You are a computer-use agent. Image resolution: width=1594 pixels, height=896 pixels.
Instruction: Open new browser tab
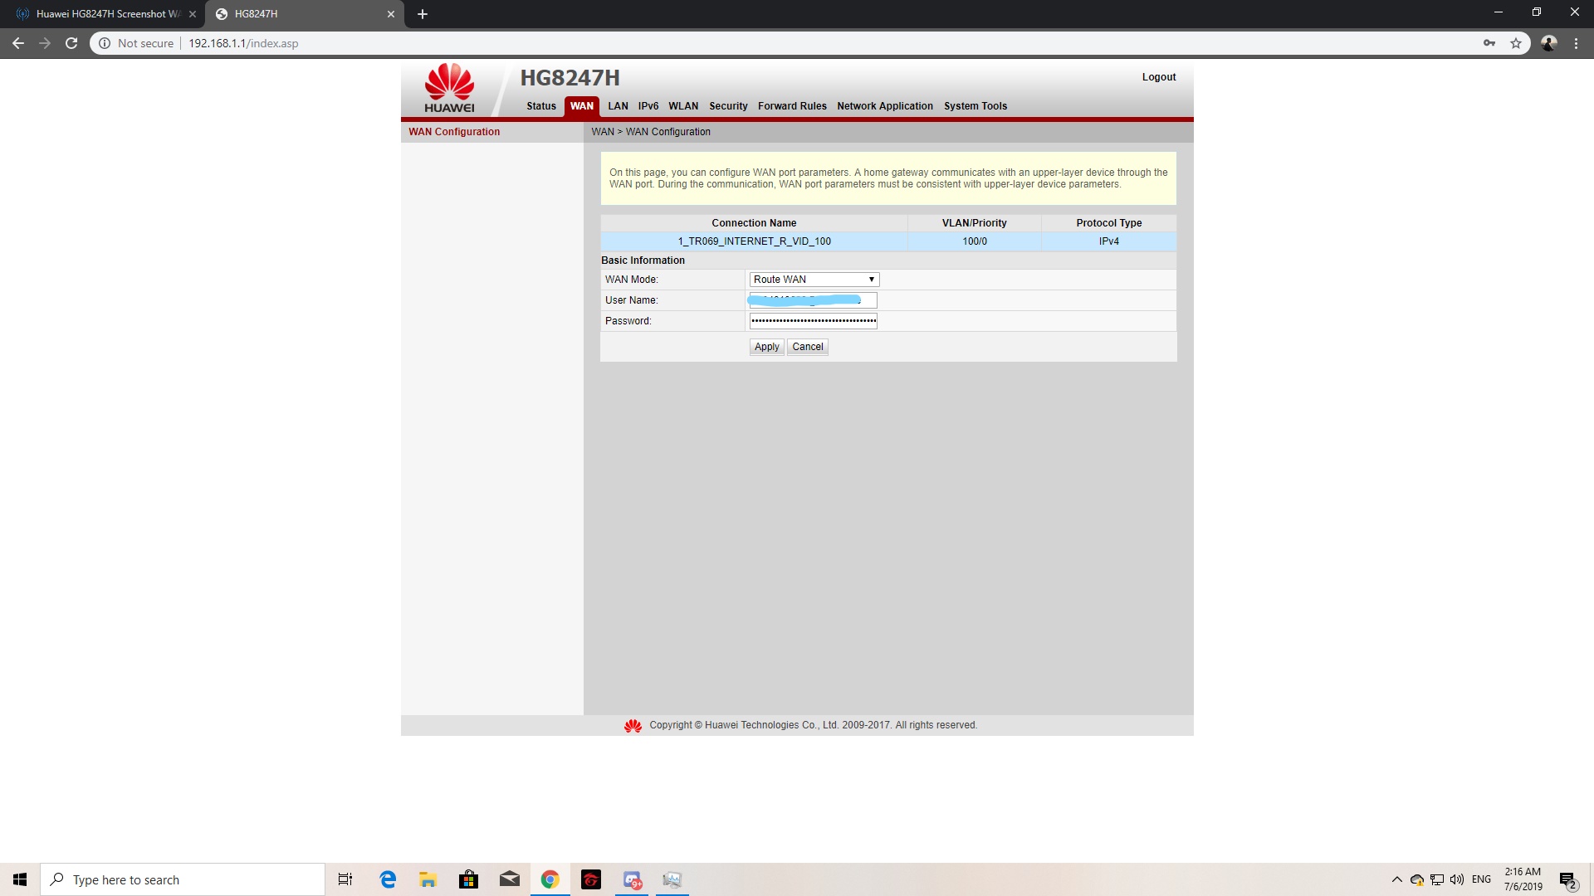(x=423, y=14)
